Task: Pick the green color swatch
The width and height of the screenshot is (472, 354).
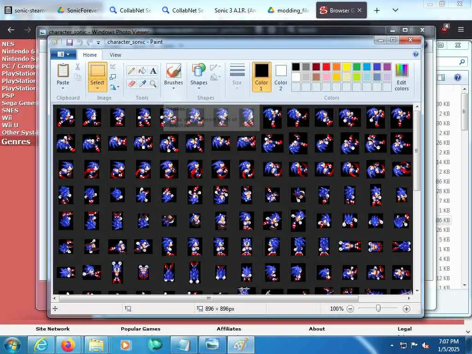Action: point(357,67)
